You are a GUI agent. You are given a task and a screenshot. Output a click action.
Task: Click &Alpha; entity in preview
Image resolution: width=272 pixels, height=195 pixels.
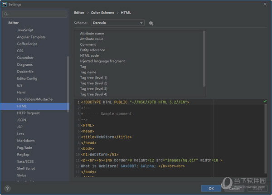(x=148, y=166)
